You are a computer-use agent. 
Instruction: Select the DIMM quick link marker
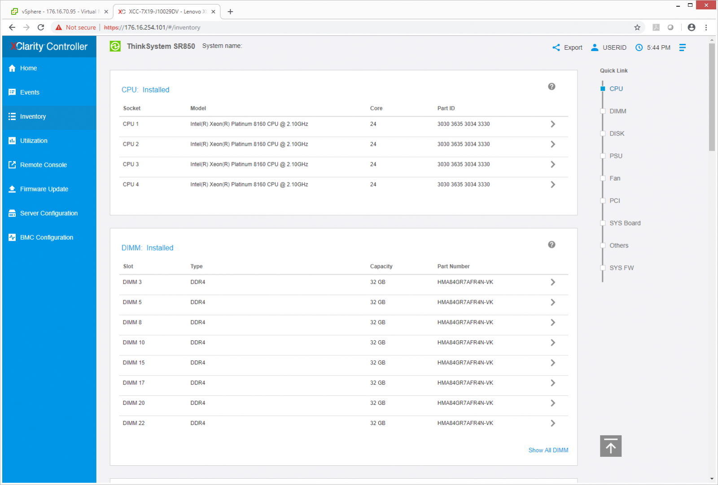[x=603, y=111]
